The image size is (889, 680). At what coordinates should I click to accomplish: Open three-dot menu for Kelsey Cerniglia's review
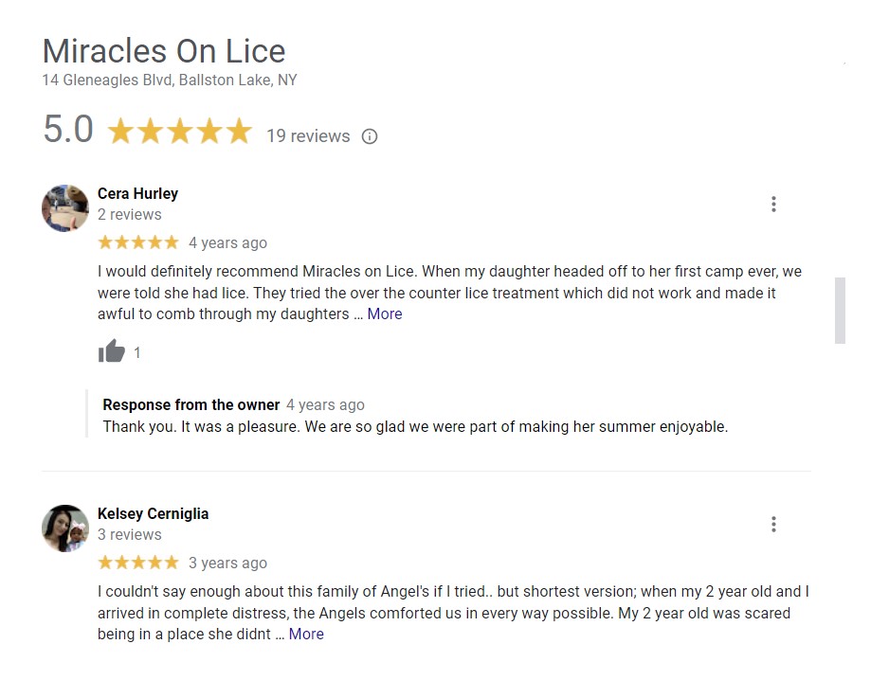773,524
